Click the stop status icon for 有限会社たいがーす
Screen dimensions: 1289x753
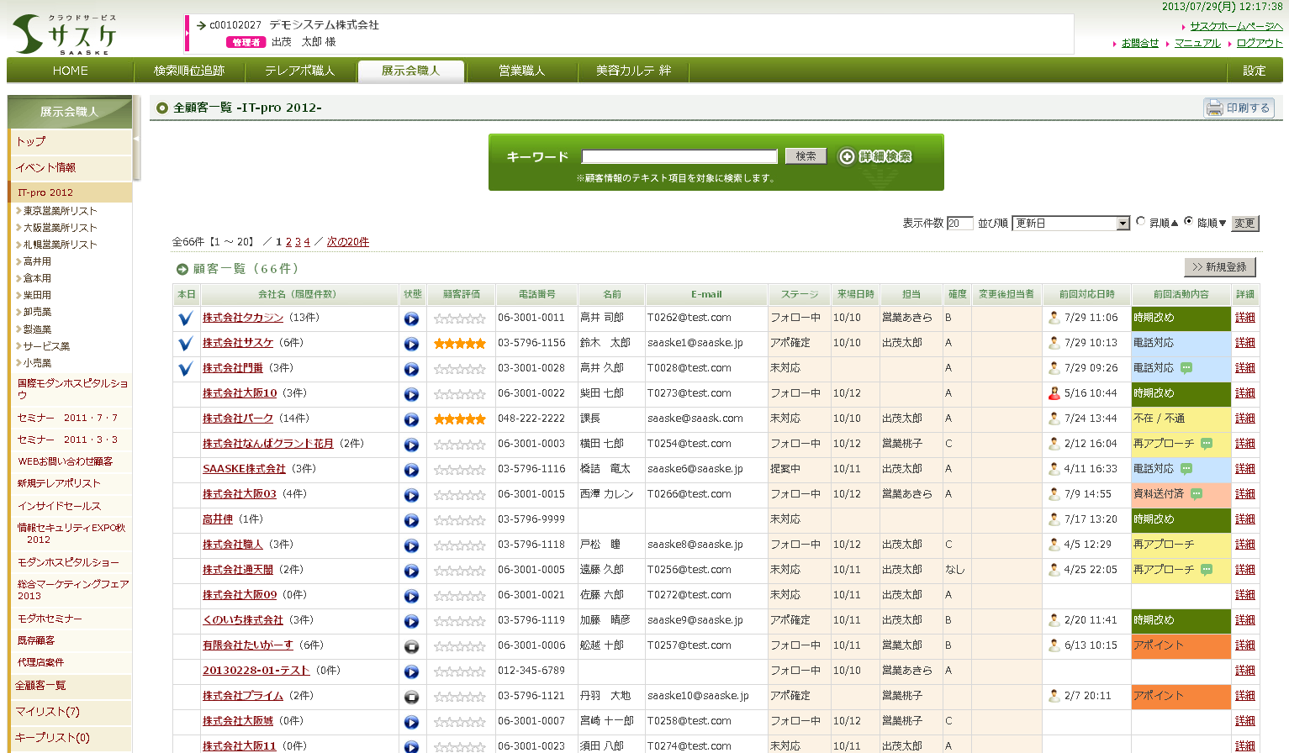(x=411, y=646)
